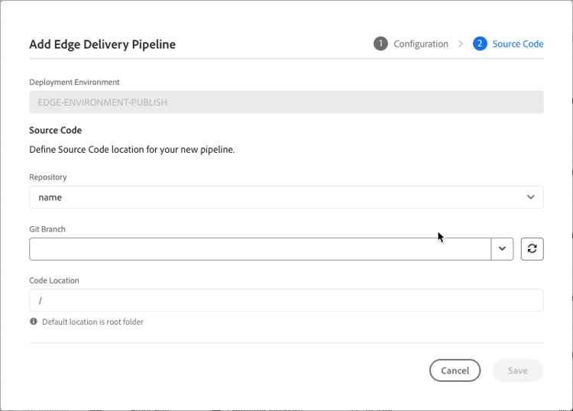Focus the Git Branch text field
573x411 pixels.
pyautogui.click(x=260, y=249)
